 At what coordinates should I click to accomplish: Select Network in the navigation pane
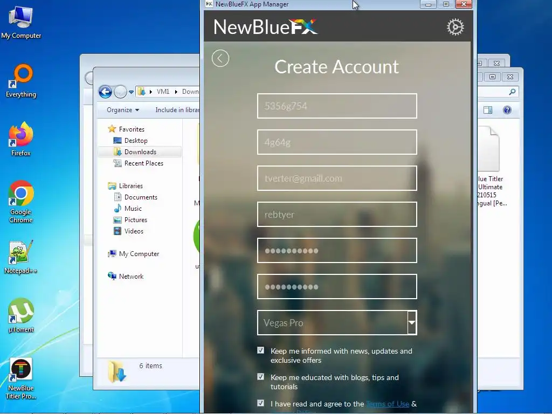pos(131,277)
